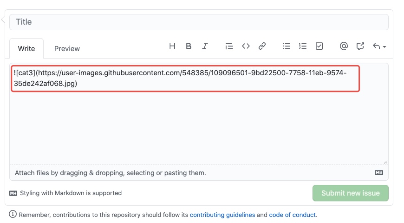The image size is (404, 223).
Task: Click the comment textarea resize handle
Action: pos(385,162)
